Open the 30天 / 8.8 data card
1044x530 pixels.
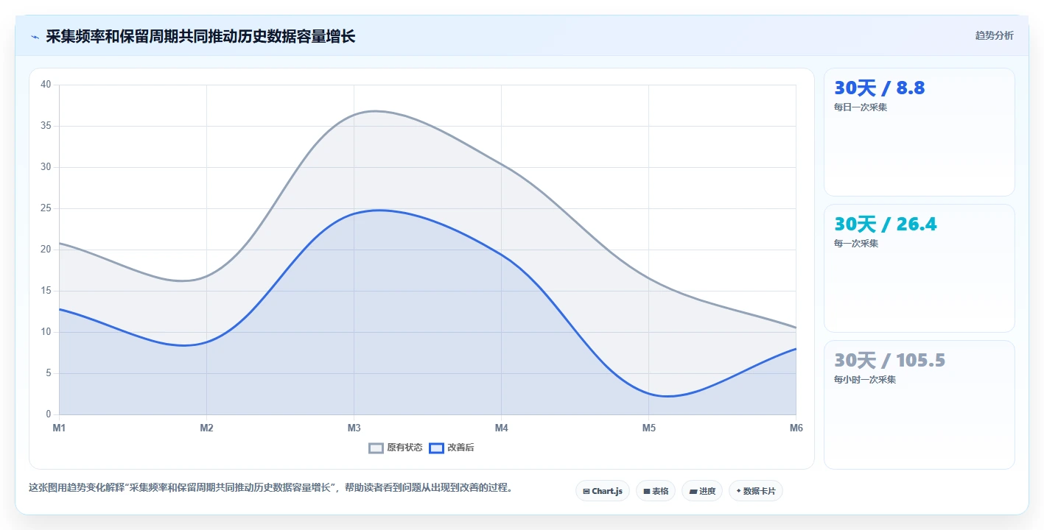click(919, 132)
